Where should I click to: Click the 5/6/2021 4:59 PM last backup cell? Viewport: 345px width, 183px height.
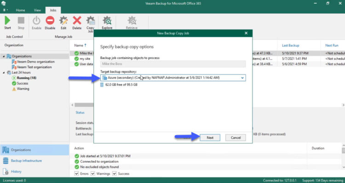tap(294, 64)
